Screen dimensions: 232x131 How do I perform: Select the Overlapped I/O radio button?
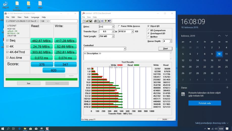[x=148, y=33]
